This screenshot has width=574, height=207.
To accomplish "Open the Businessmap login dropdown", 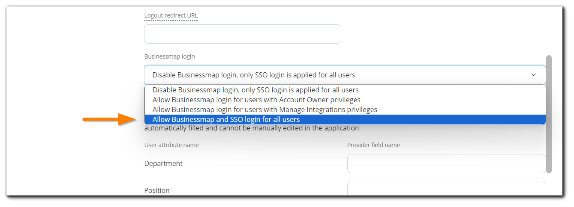I will (345, 75).
